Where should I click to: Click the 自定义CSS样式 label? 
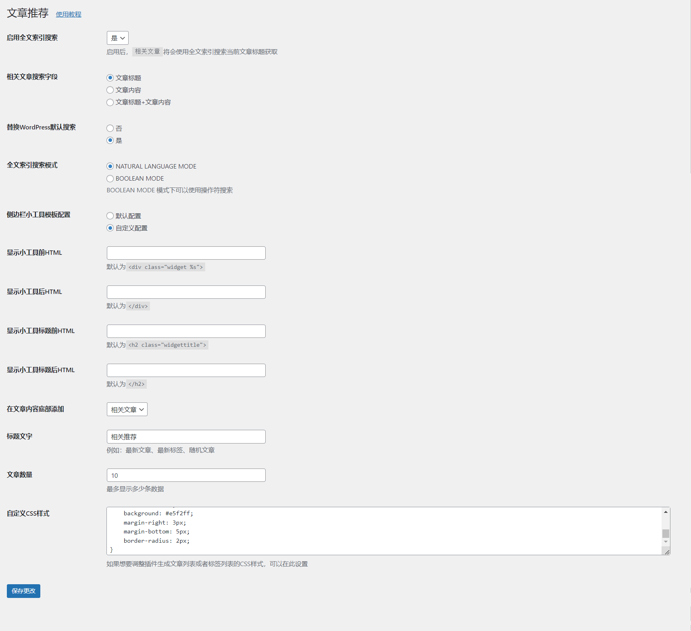[x=28, y=513]
